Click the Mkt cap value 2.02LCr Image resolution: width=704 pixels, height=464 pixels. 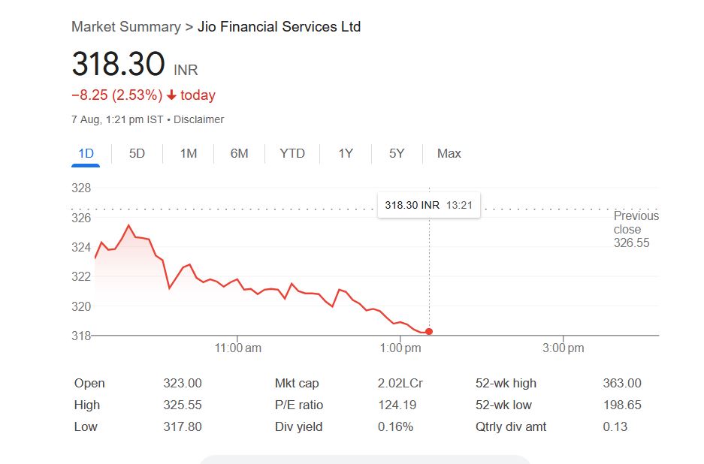point(400,384)
